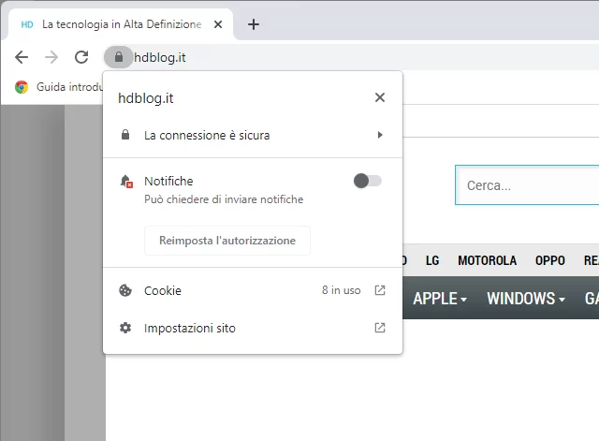Open the APPLE dropdown menu
The width and height of the screenshot is (599, 441).
click(x=440, y=299)
